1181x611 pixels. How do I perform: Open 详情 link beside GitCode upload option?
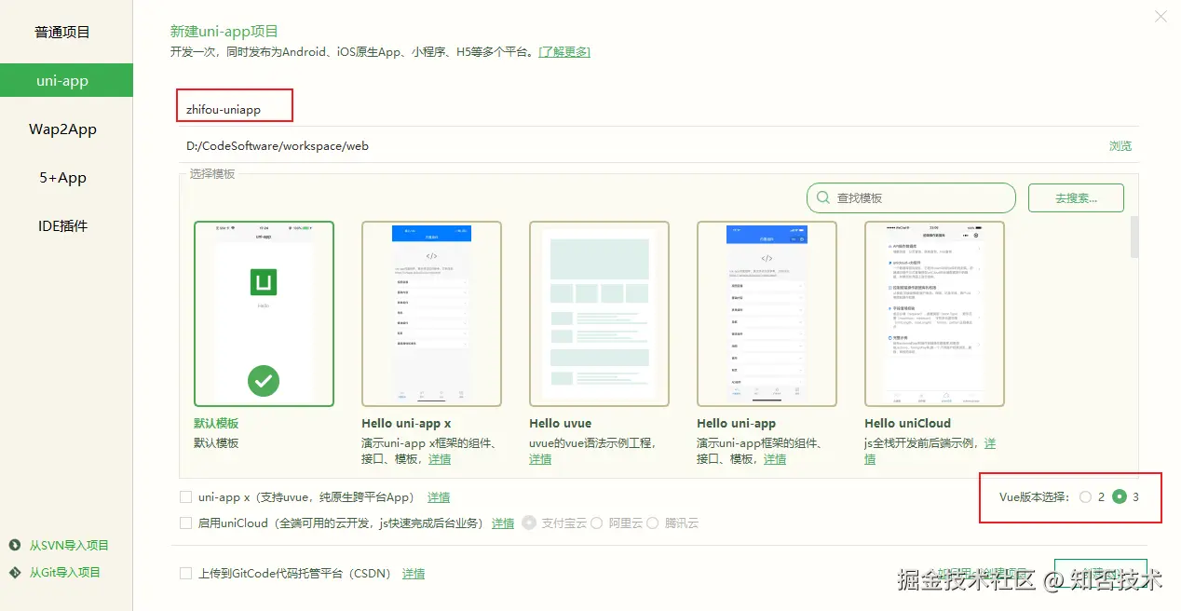pos(414,575)
